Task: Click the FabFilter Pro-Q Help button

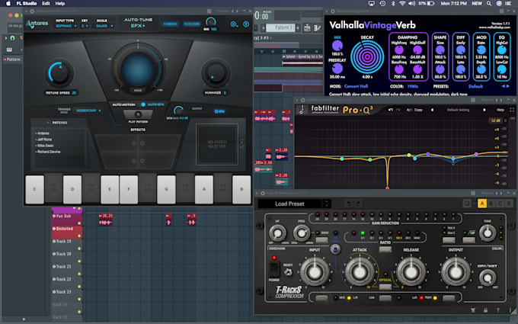Action: (500, 110)
